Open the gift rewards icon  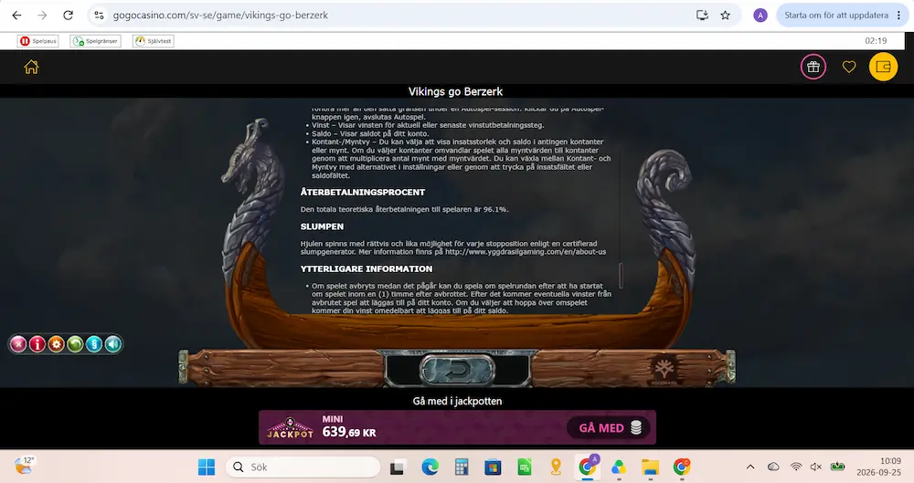click(x=813, y=67)
